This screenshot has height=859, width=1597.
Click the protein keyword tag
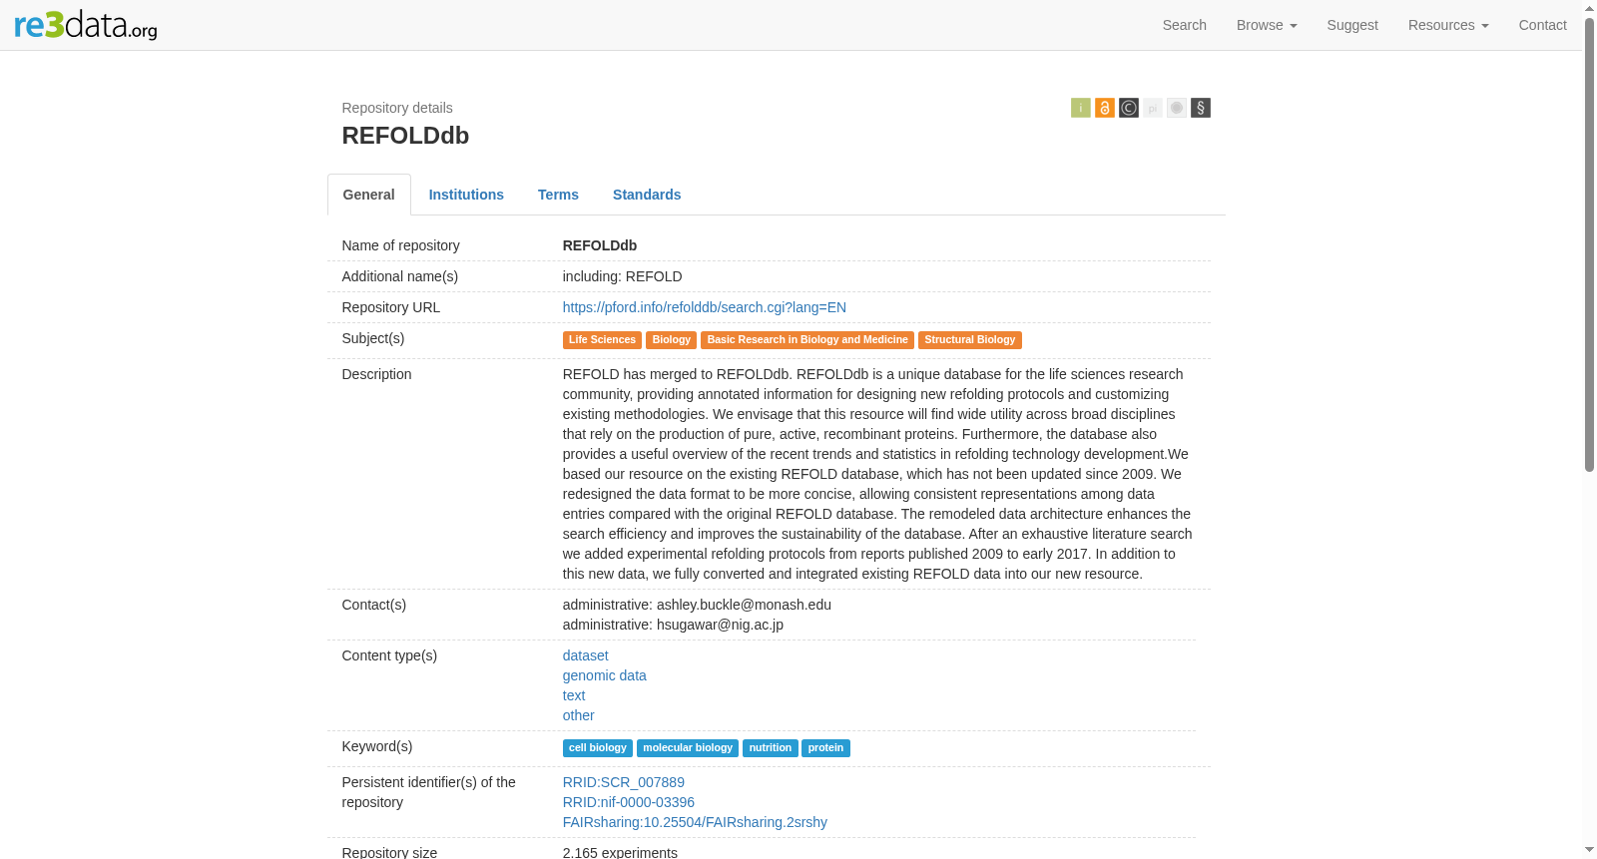point(825,748)
